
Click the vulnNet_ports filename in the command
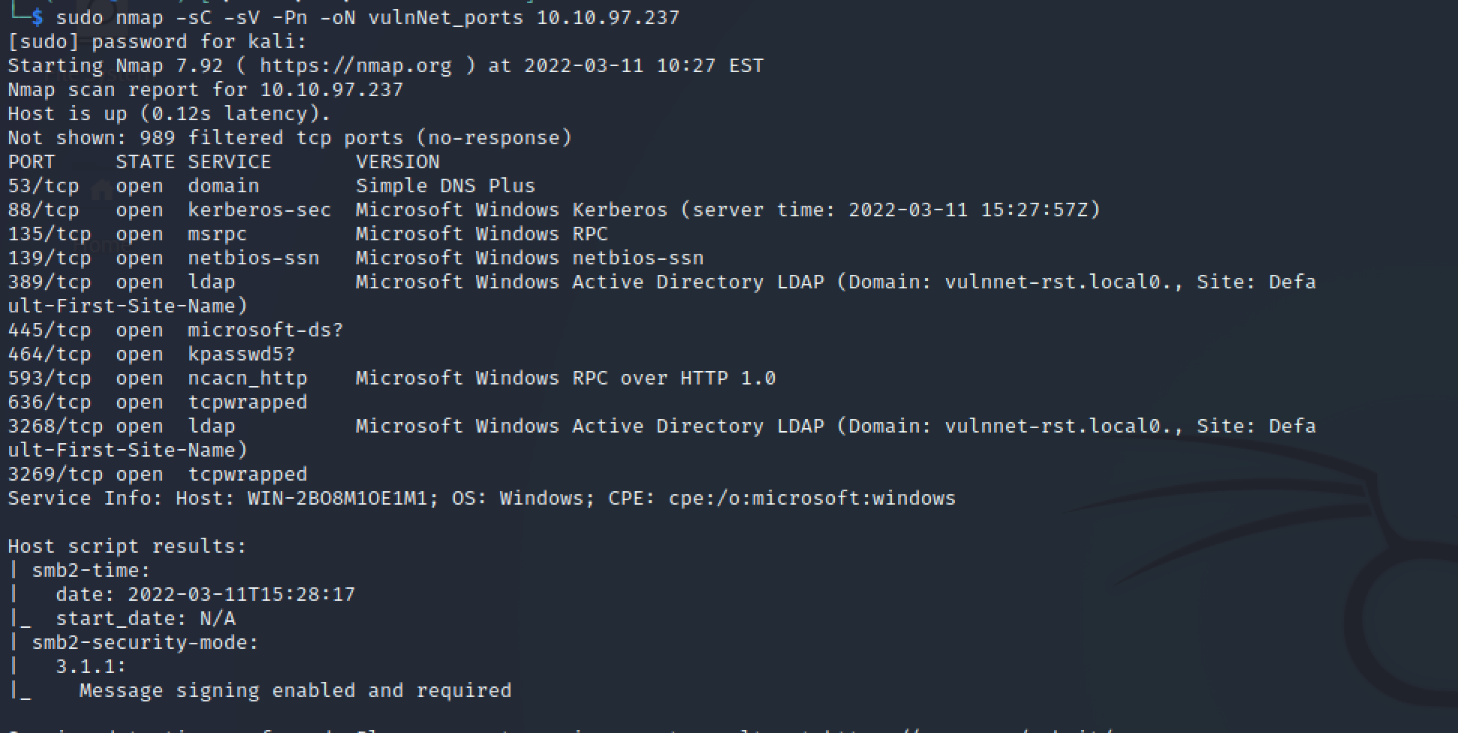coord(446,17)
